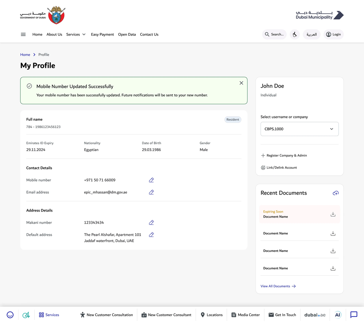Click the Makani number 123343434

94,223
